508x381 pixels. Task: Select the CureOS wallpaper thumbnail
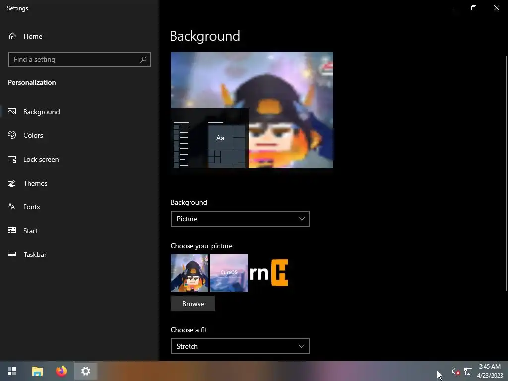(x=229, y=273)
